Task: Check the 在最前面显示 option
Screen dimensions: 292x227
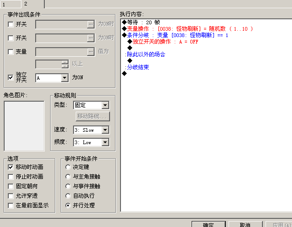Action: click(x=10, y=205)
